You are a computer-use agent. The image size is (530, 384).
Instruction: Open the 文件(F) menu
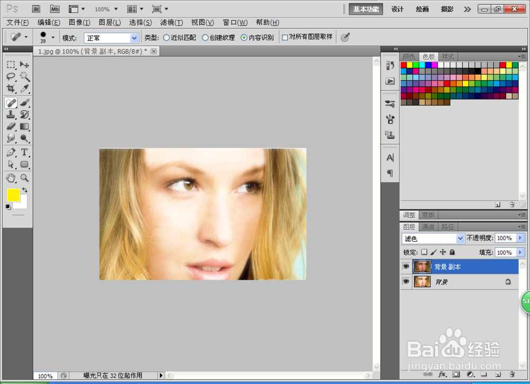[17, 23]
